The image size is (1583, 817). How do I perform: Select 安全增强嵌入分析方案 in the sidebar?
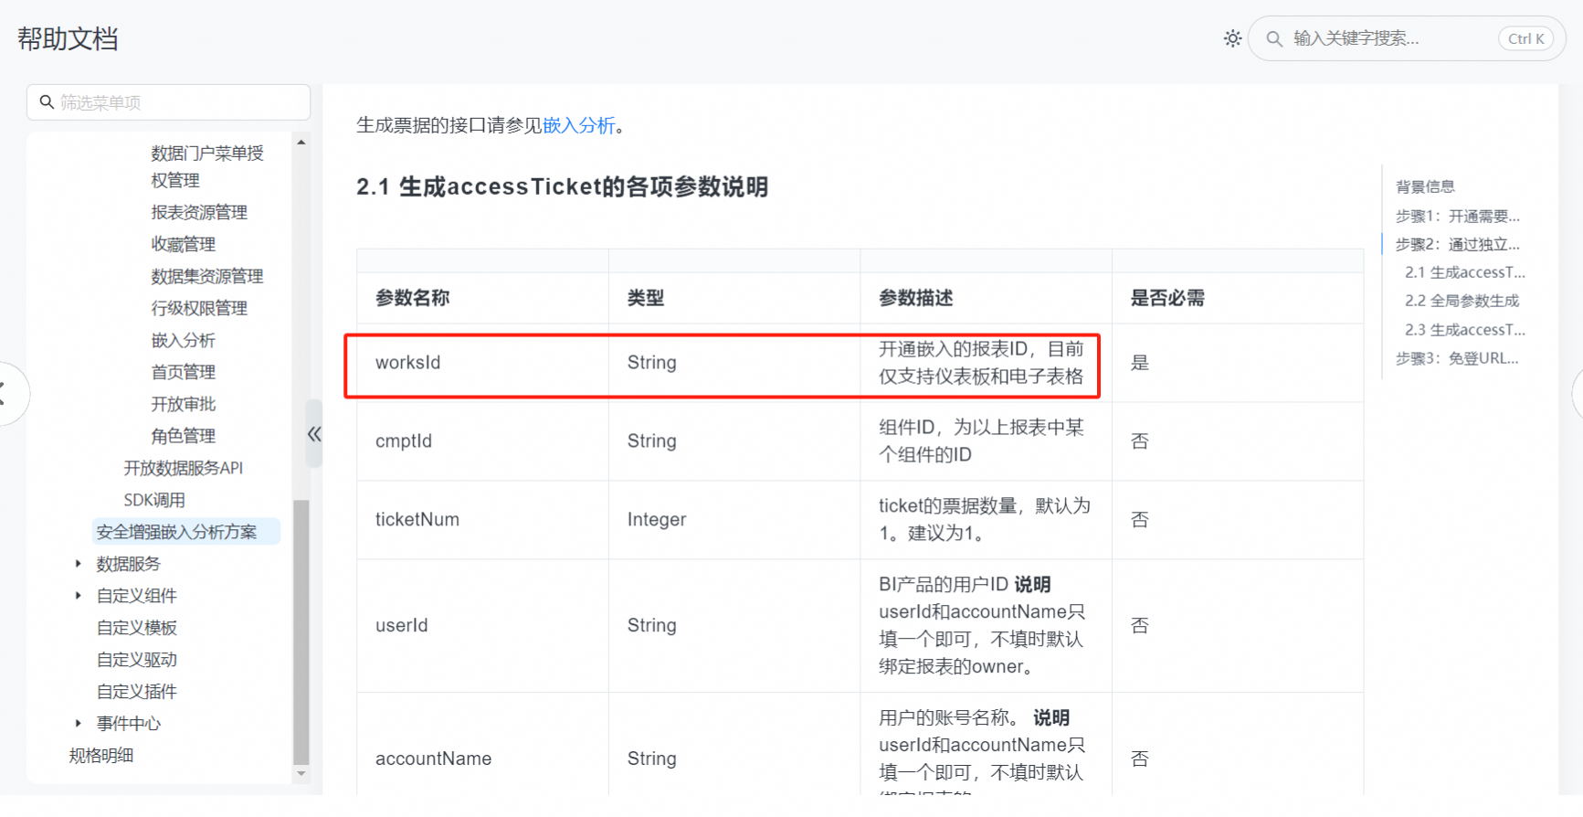[x=176, y=532]
